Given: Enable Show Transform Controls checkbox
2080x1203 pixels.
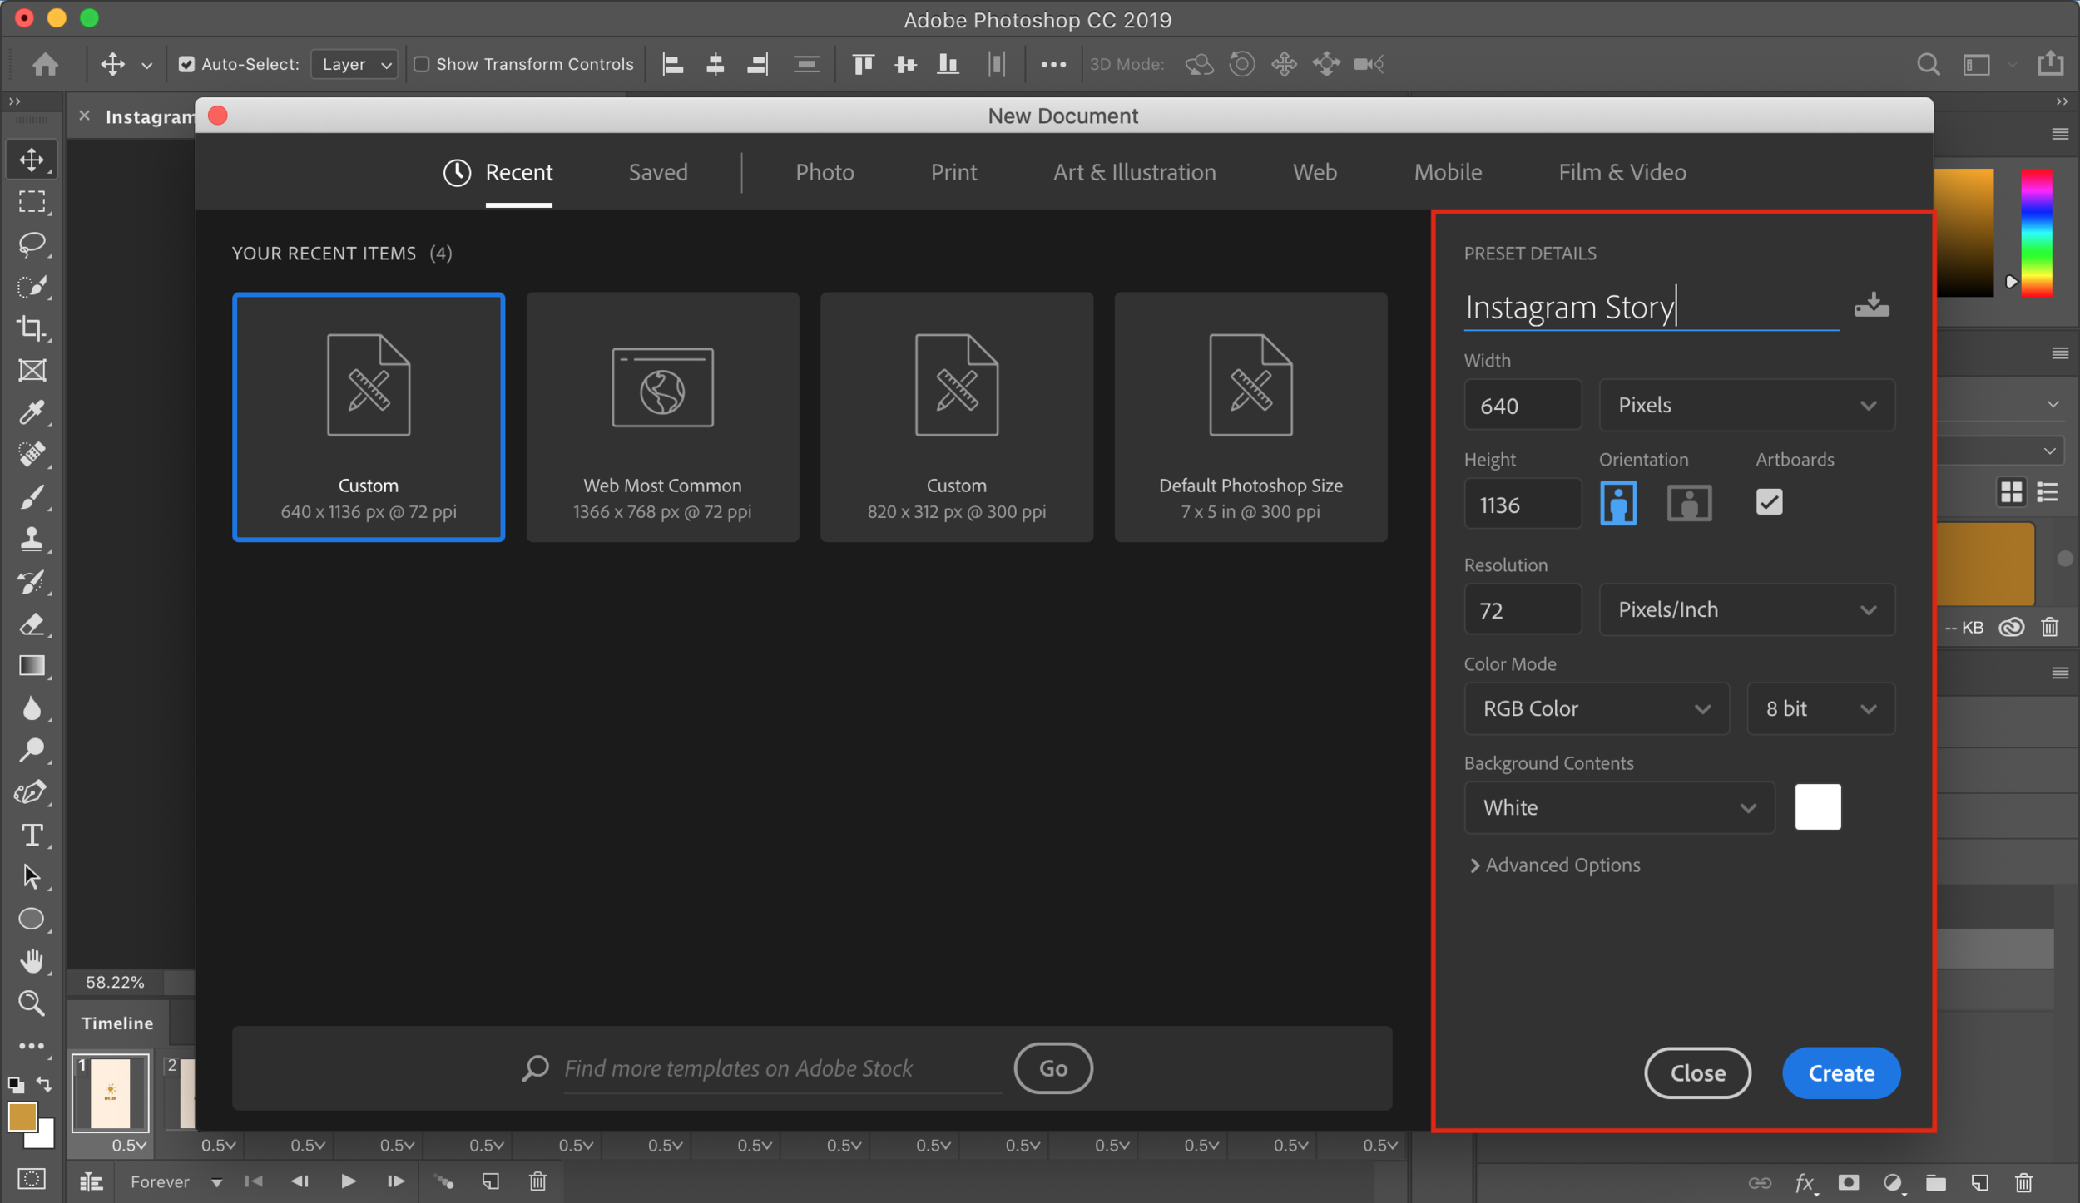Looking at the screenshot, I should click(422, 64).
